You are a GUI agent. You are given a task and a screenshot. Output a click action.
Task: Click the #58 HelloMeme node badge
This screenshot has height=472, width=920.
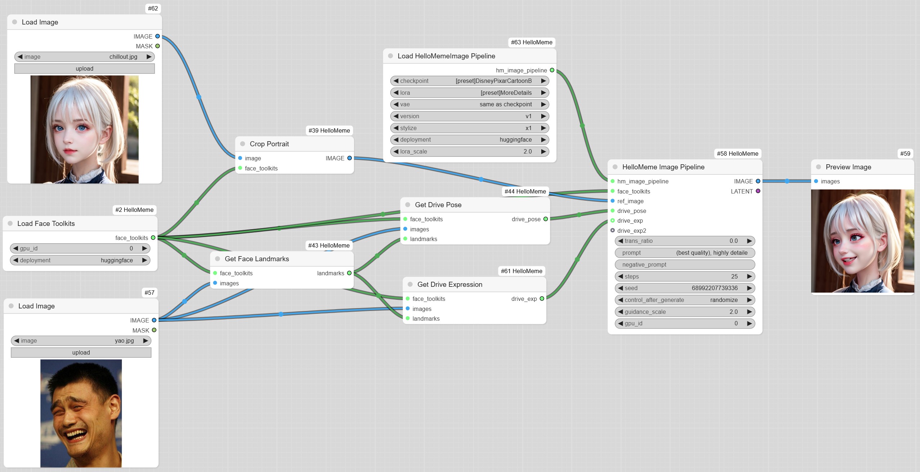coord(738,153)
